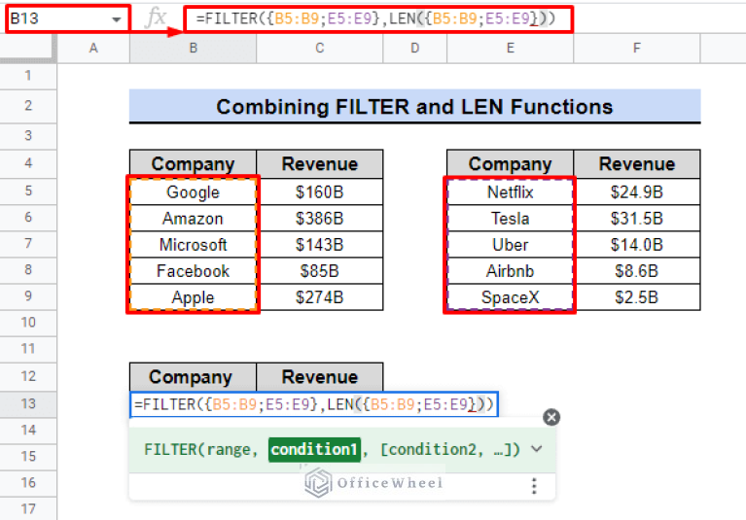Select row 11 header
The image size is (746, 520).
coord(28,348)
